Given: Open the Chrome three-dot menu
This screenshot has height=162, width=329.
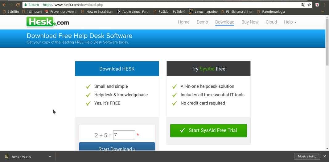Looking at the screenshot, I should pyautogui.click(x=325, y=5).
